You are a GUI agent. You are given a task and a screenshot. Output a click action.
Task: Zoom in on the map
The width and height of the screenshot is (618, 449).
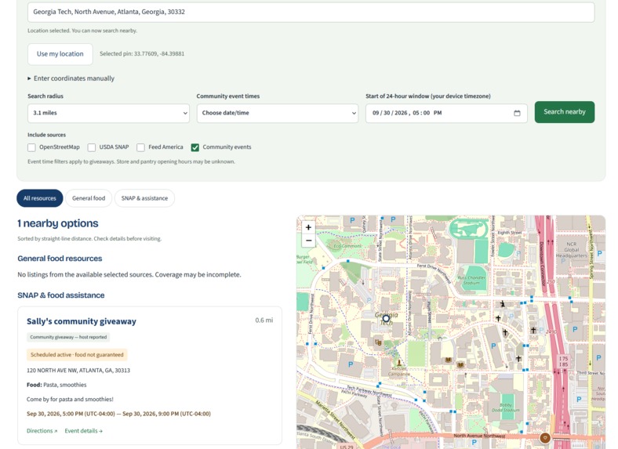pyautogui.click(x=308, y=227)
